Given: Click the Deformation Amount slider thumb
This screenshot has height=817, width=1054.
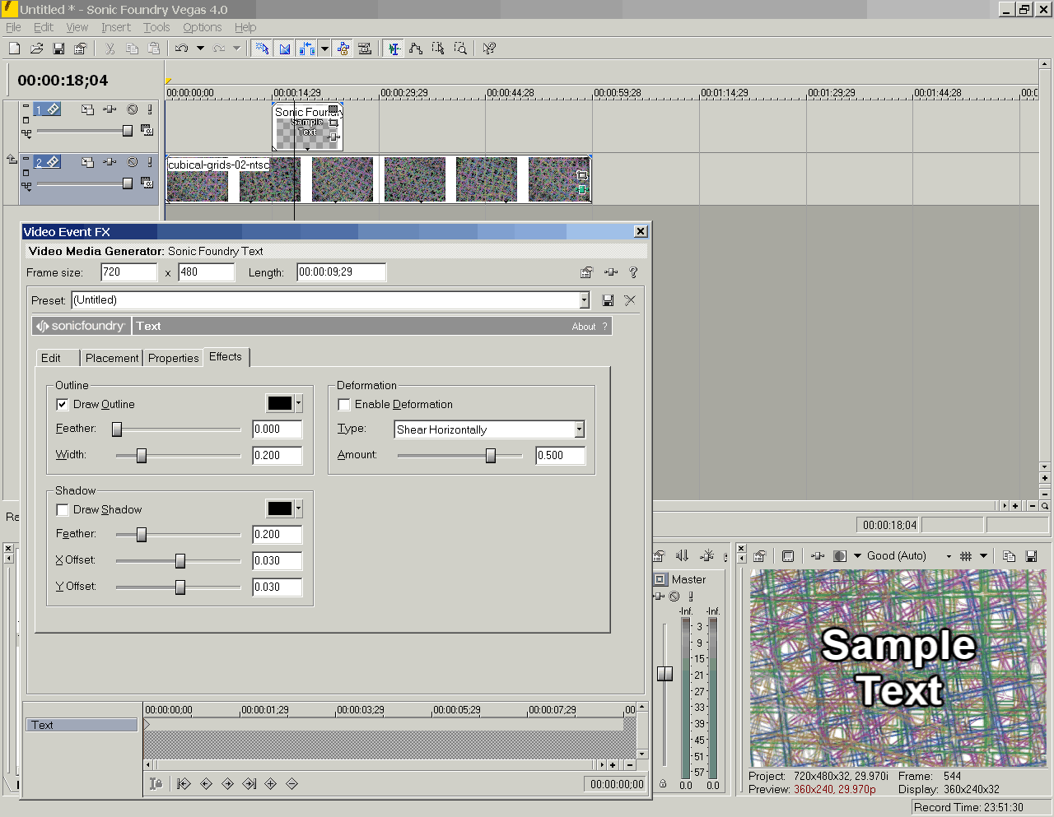Looking at the screenshot, I should (x=491, y=455).
